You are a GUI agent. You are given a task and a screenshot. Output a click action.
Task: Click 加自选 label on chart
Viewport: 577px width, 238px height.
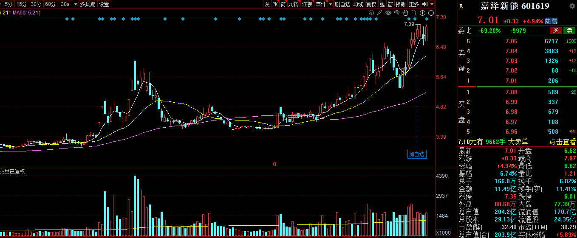(416, 154)
